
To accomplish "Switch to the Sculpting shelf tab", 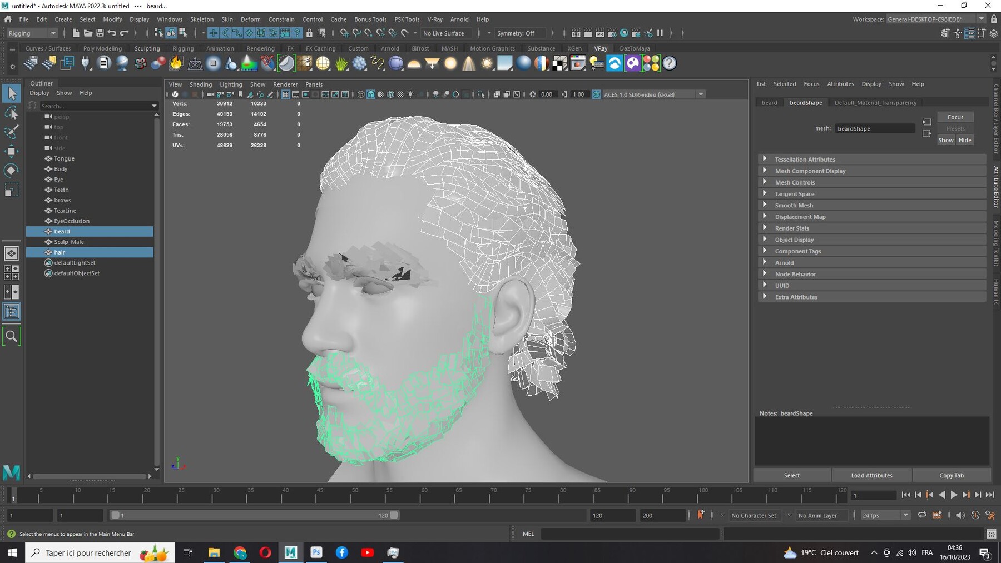I will 147,48.
